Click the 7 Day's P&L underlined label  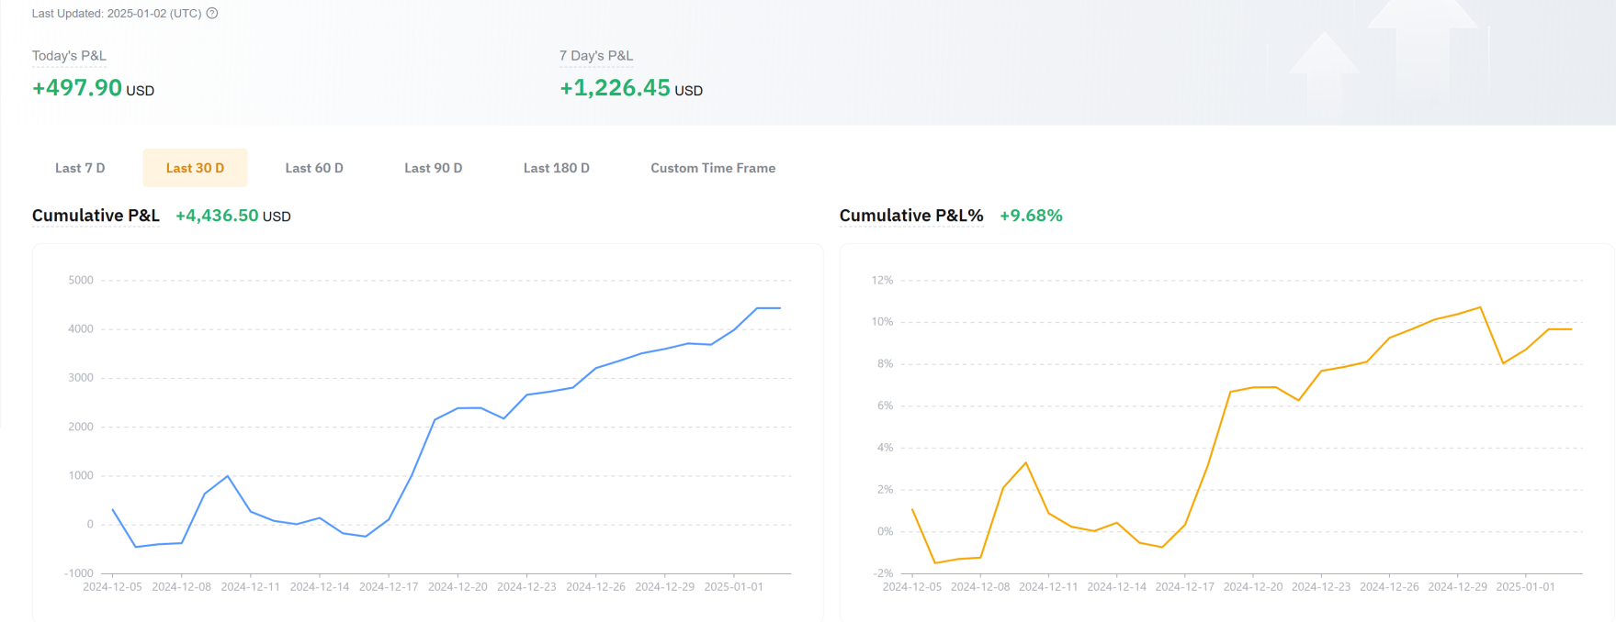596,56
